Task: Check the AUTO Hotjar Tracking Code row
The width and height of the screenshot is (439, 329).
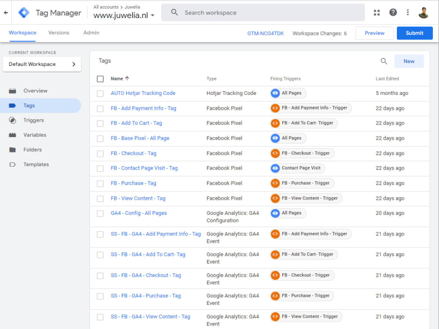Action: pyautogui.click(x=100, y=93)
